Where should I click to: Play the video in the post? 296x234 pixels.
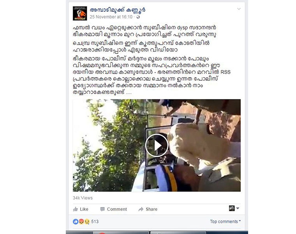157,145
